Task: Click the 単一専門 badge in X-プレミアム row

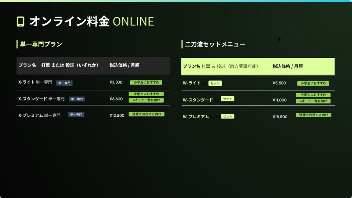Action: click(76, 114)
